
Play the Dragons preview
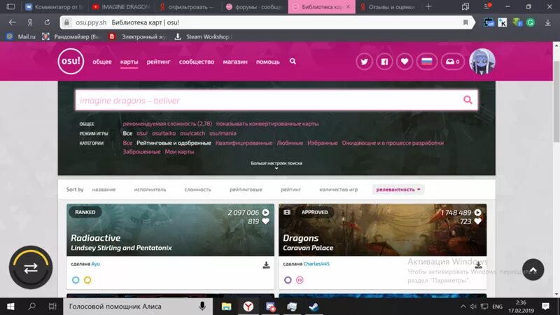477,213
